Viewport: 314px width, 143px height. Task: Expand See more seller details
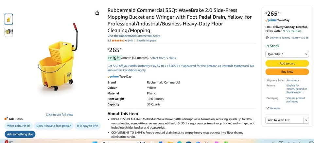(273, 108)
